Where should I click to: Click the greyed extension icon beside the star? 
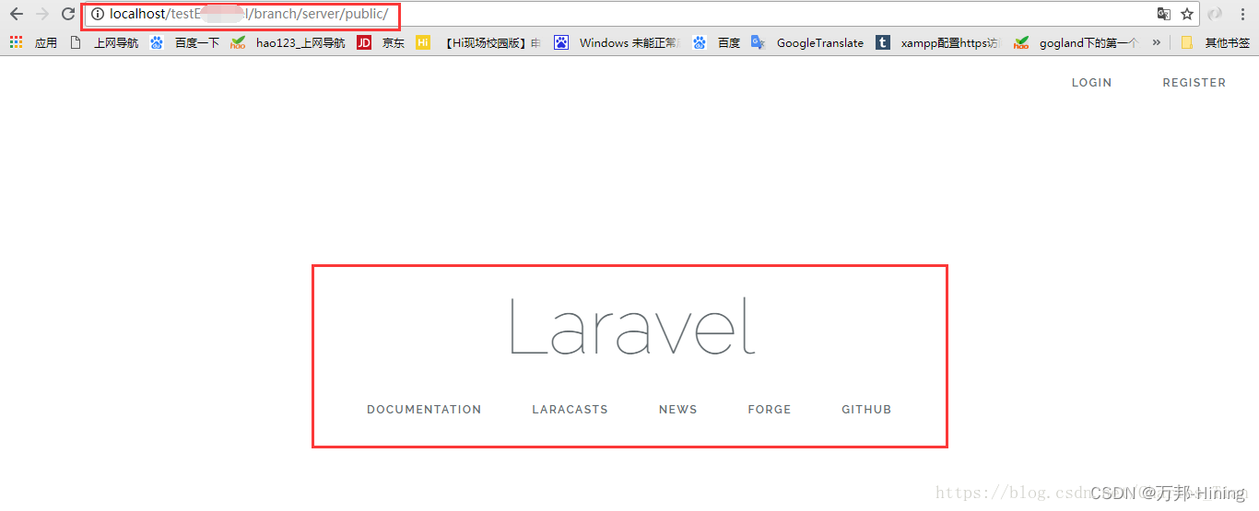[x=1215, y=14]
